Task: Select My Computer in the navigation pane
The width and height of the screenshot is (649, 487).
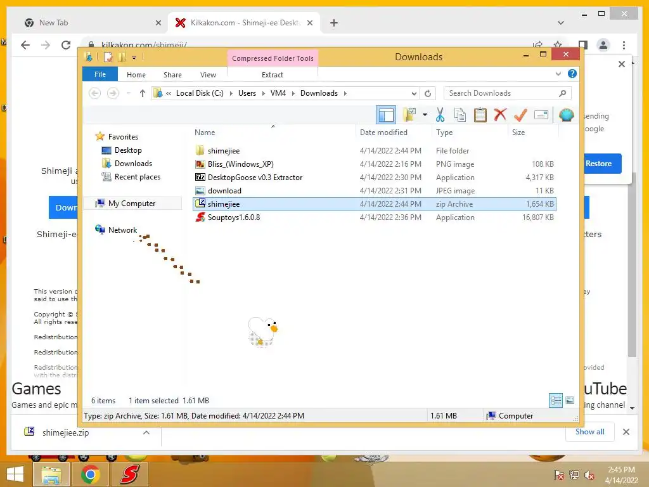Action: click(132, 204)
